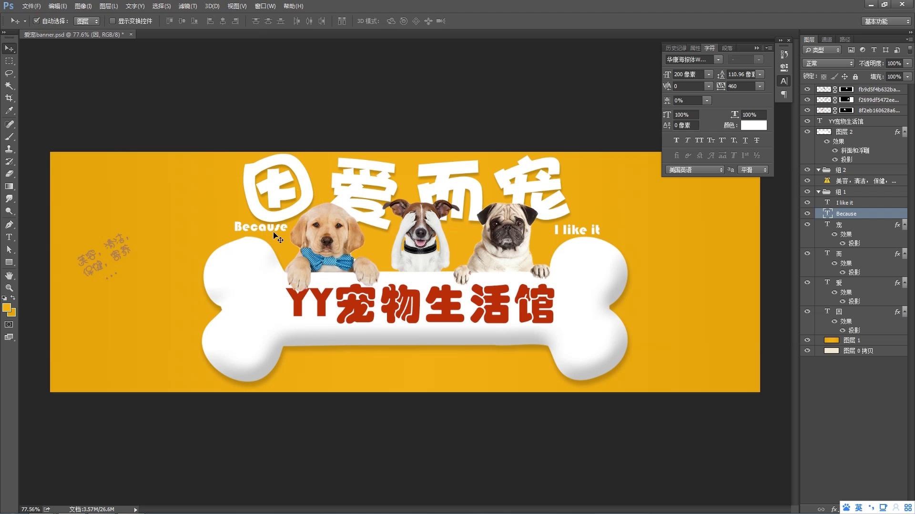Select the Hand tool

9,276
